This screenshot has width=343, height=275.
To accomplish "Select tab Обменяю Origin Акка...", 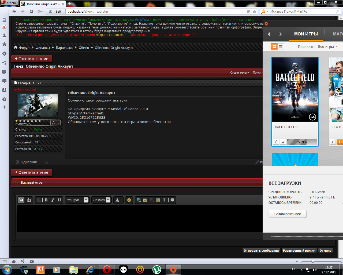I will click(43, 4).
